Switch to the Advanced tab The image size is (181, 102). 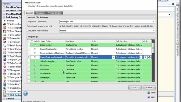[40, 13]
